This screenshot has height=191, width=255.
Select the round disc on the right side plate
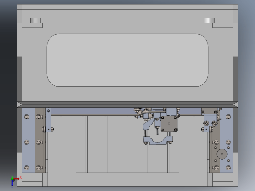[x=222, y=154]
